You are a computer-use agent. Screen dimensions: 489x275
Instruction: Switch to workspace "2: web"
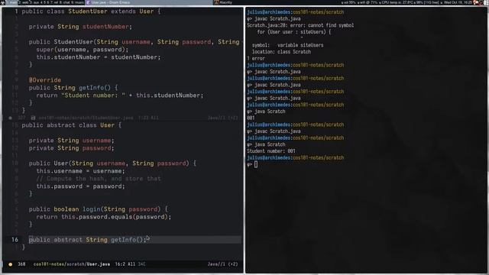24,2
